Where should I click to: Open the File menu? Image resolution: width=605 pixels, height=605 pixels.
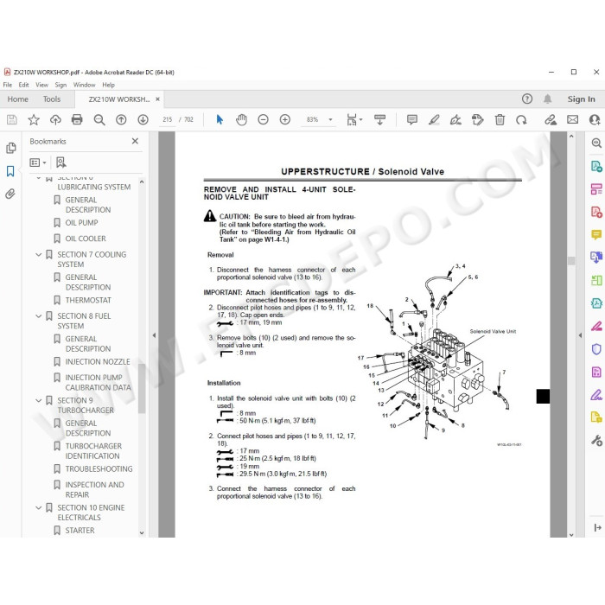pos(7,85)
